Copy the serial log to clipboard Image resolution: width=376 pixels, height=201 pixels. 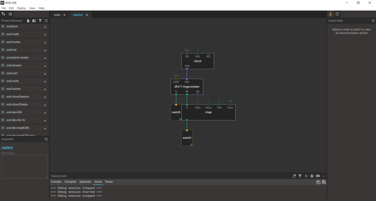318,182
